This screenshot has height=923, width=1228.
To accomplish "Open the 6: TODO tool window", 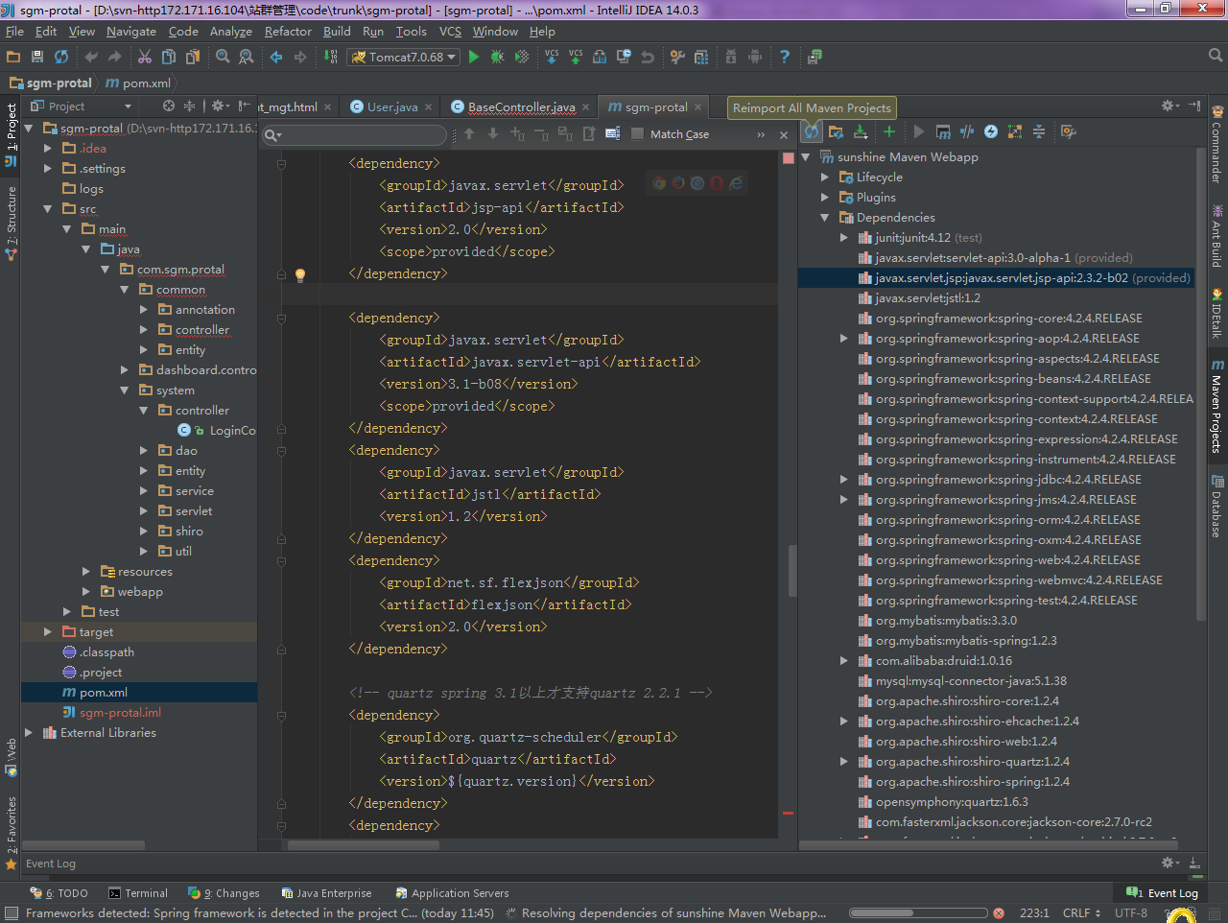I will tap(59, 893).
